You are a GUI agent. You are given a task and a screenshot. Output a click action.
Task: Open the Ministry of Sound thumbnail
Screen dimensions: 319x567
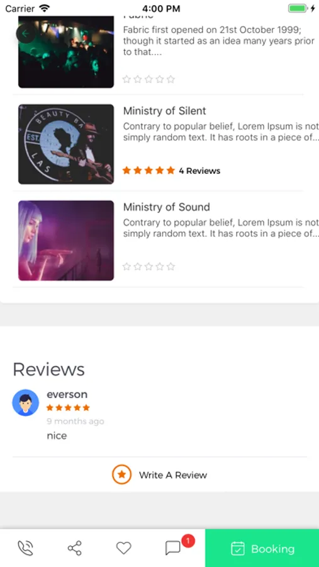tap(66, 241)
